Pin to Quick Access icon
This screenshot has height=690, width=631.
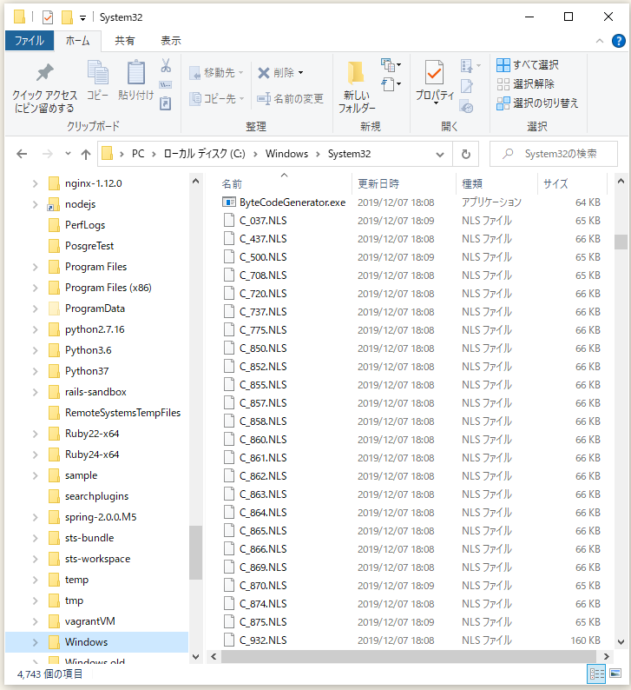[44, 73]
